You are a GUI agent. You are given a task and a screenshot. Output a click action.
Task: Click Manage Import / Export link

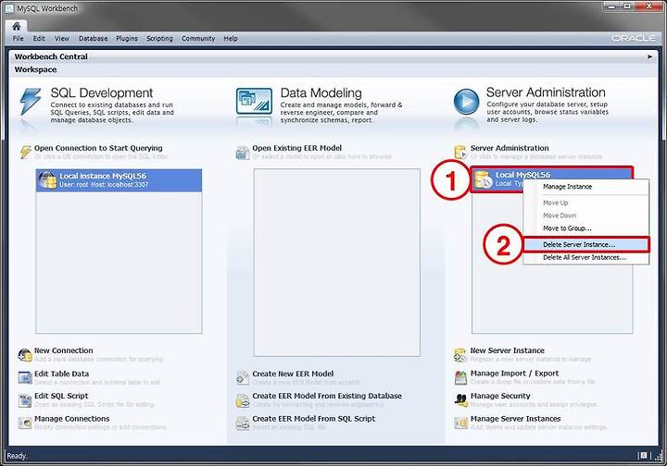tap(515, 374)
